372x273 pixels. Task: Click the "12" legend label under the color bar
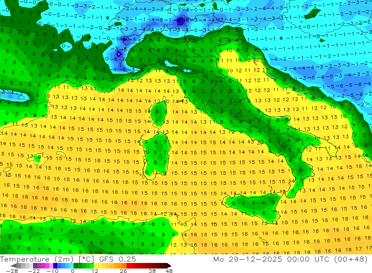[95, 271]
